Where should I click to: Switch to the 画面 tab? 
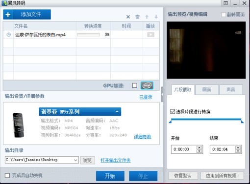pyautogui.click(x=207, y=89)
